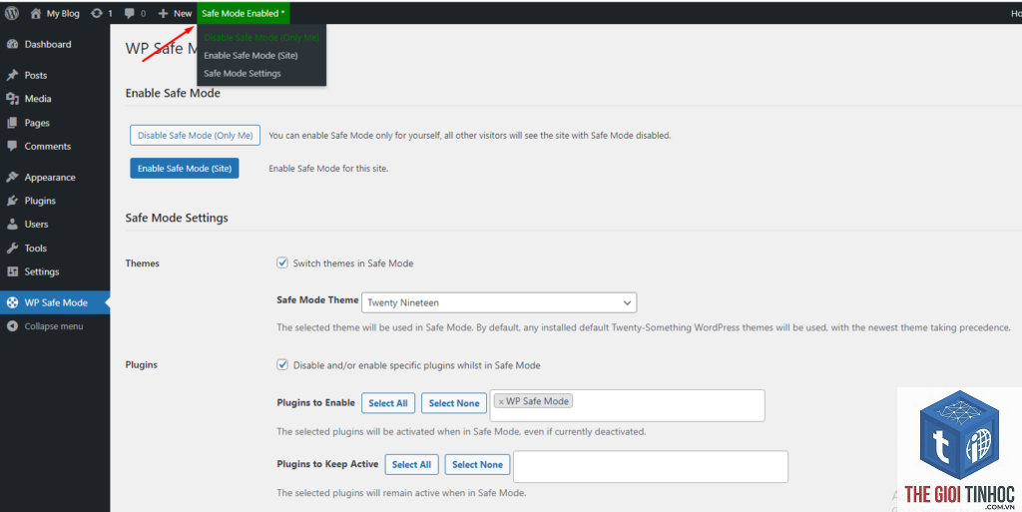Viewport: 1022px width, 512px height.
Task: Click the Posts pin icon
Action: 12,75
